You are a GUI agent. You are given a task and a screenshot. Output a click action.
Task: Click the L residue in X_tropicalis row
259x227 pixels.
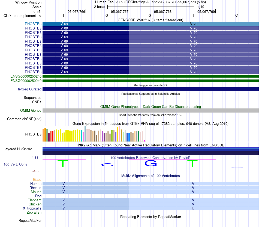193,208
